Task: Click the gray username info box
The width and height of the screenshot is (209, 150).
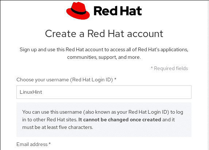Action: coord(104,119)
